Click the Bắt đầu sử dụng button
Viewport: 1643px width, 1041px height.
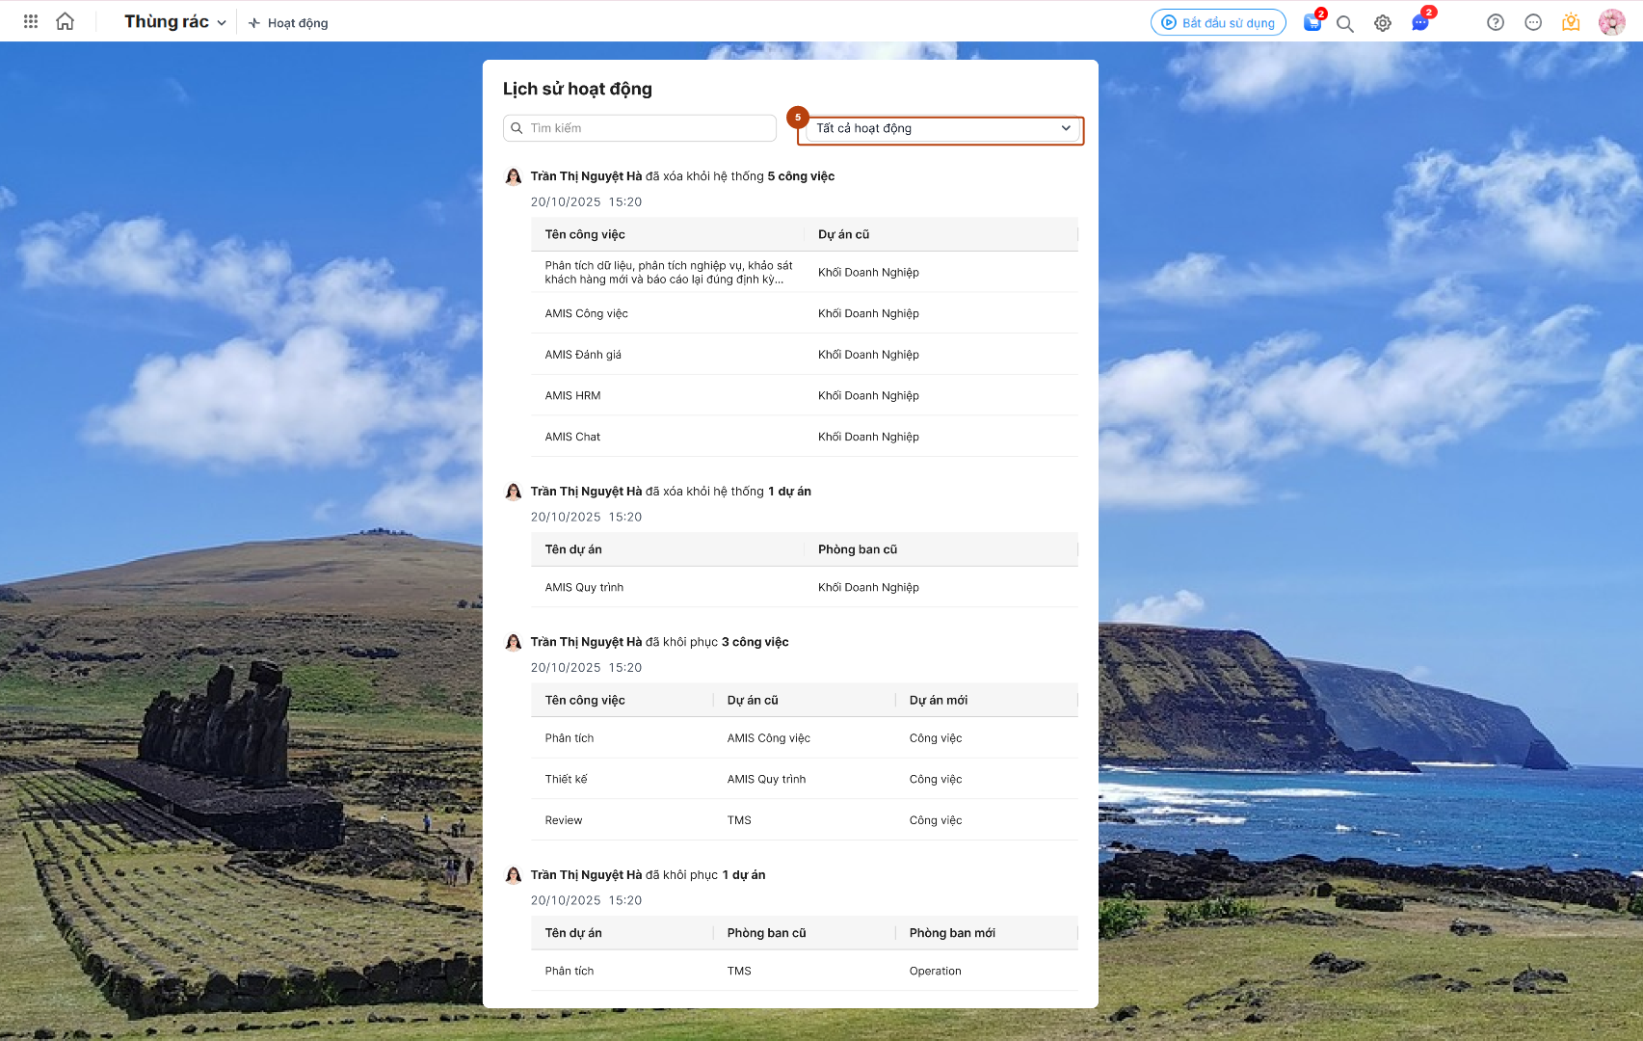1218,22
